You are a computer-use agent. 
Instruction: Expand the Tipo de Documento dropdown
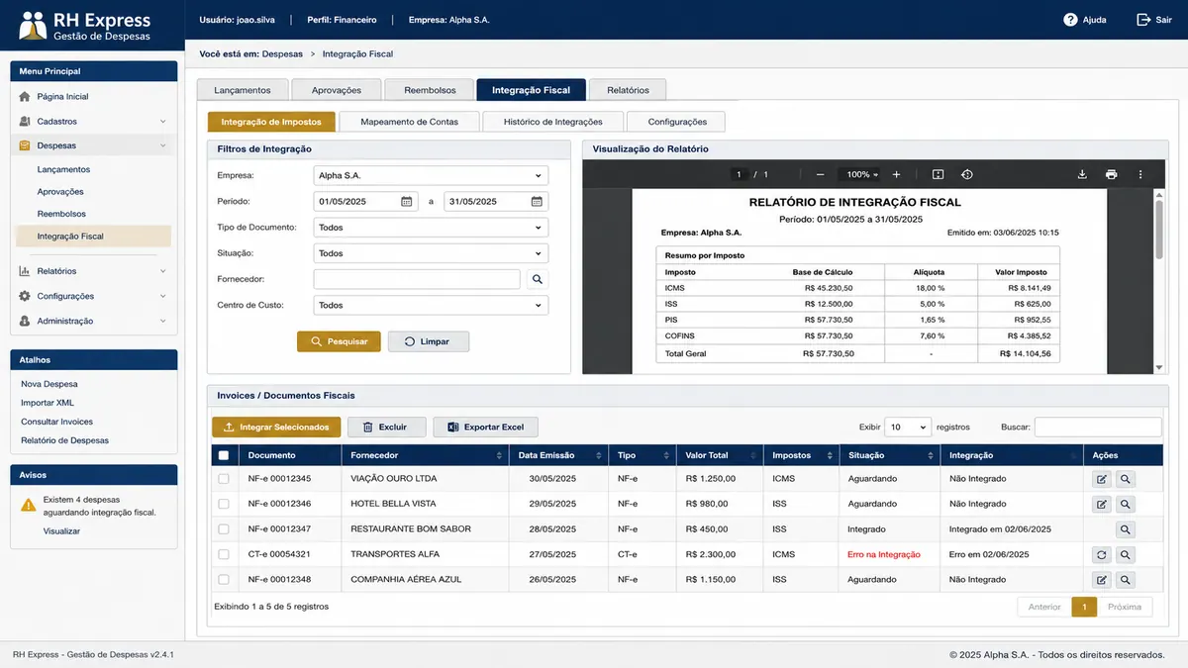pyautogui.click(x=431, y=228)
